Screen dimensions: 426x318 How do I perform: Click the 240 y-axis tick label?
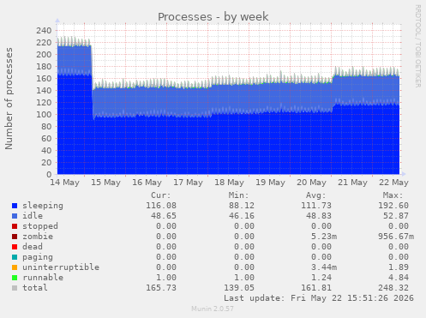[x=44, y=30]
